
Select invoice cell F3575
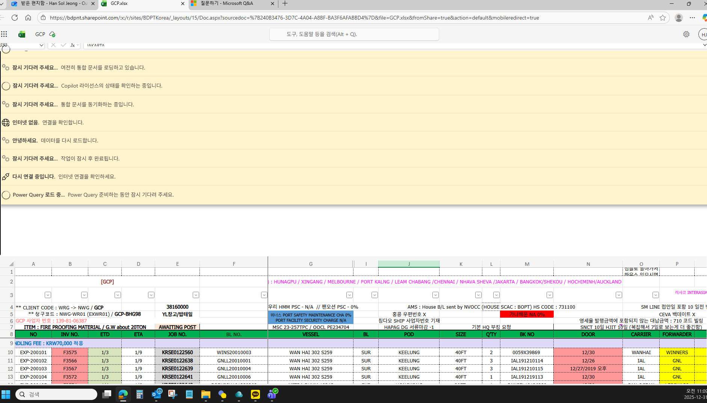[70, 353]
